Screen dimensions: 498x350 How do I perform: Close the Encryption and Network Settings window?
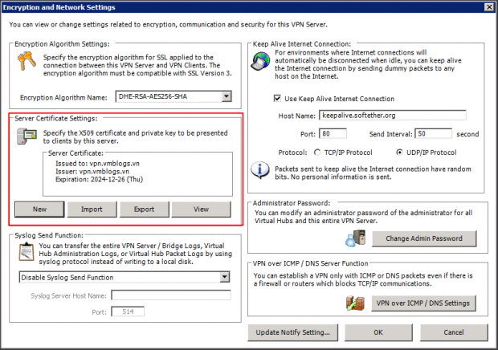(489, 7)
